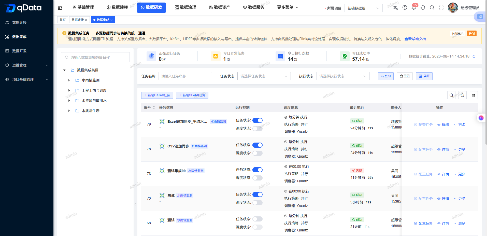The width and height of the screenshot is (487, 236).
Task: Open 更多 menu for task 79
Action: tap(460, 125)
